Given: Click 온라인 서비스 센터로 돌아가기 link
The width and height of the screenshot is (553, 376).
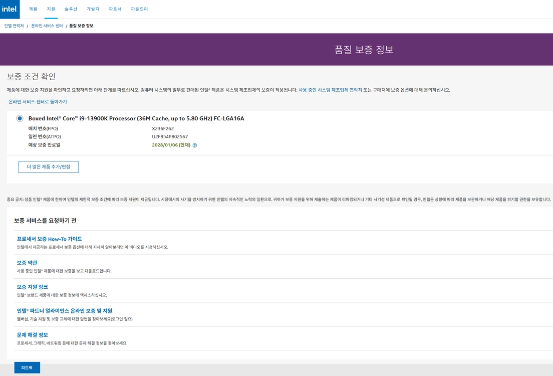Looking at the screenshot, I should (38, 102).
